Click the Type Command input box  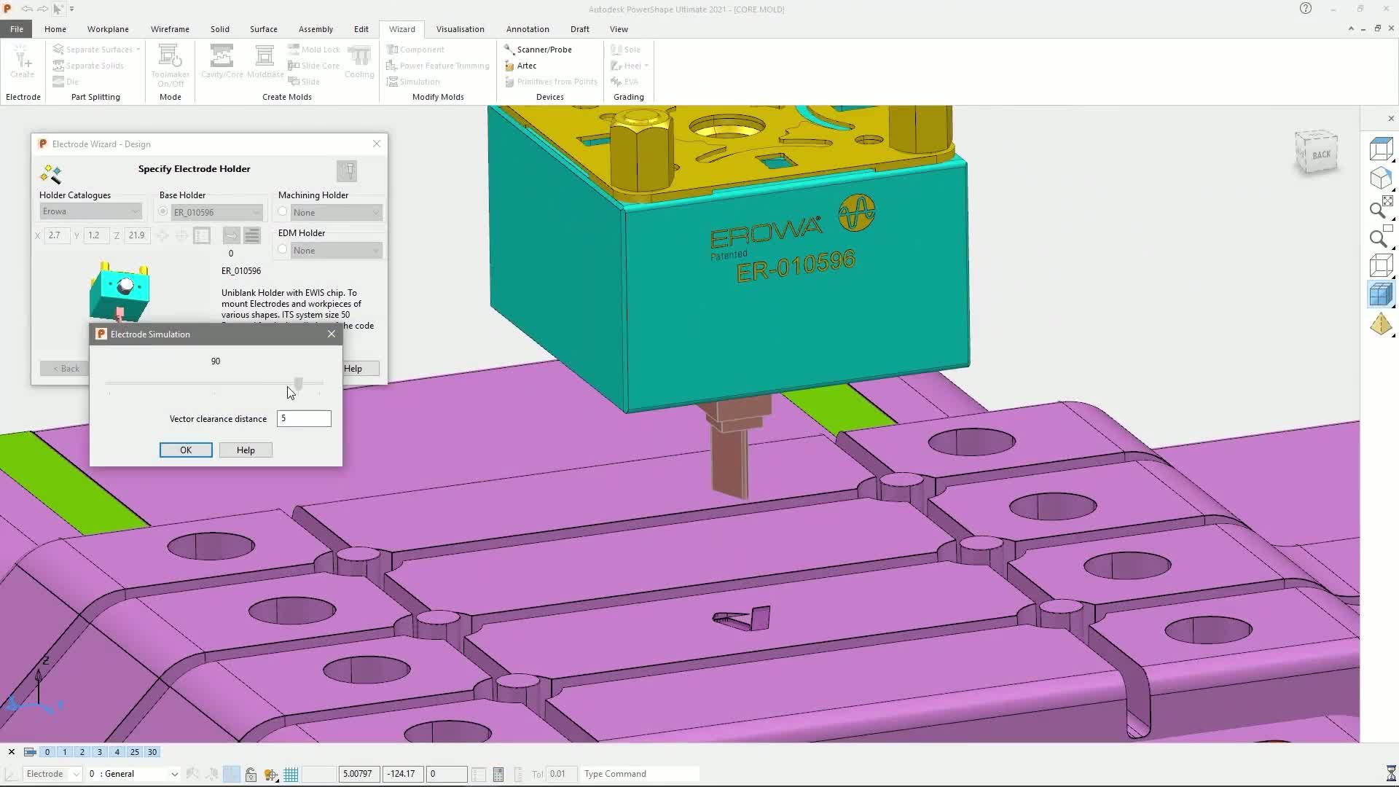click(x=640, y=774)
